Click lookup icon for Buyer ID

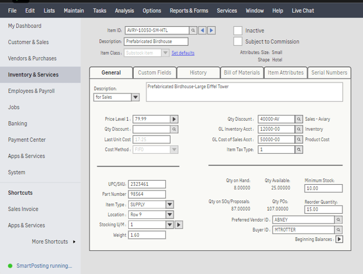(338, 230)
